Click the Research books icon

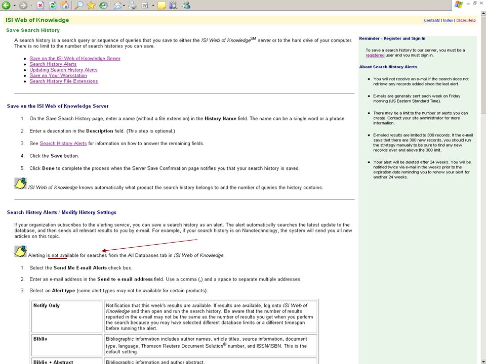click(x=173, y=5)
